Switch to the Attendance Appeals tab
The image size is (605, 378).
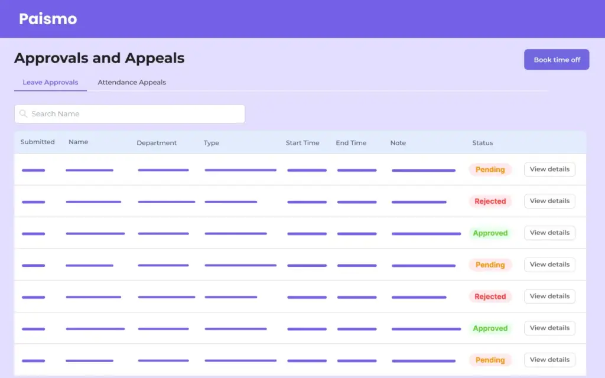point(131,82)
